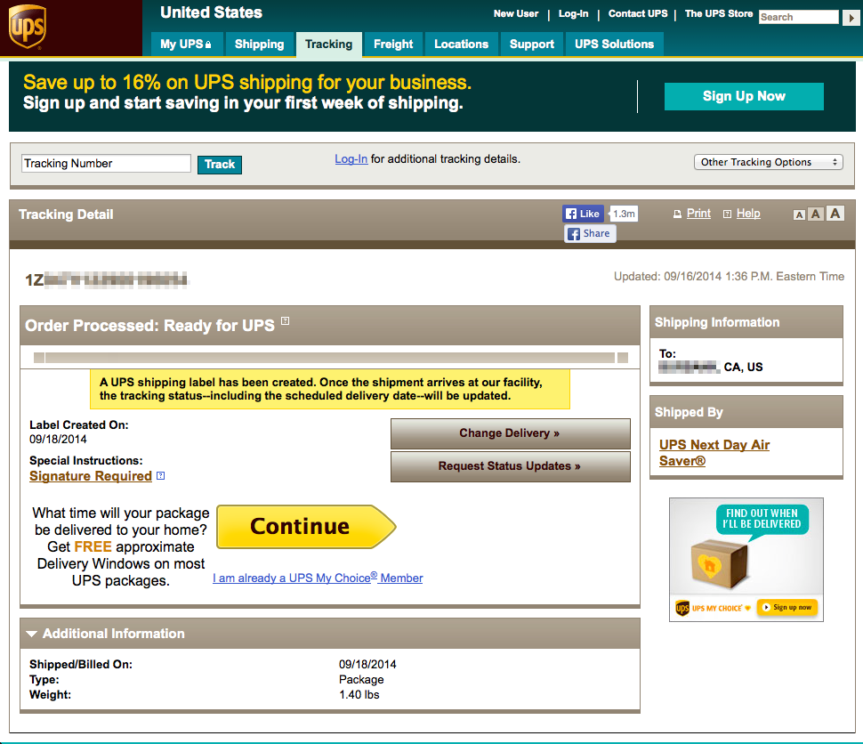Click the Track button
Image resolution: width=863 pixels, height=744 pixels.
[x=220, y=164]
